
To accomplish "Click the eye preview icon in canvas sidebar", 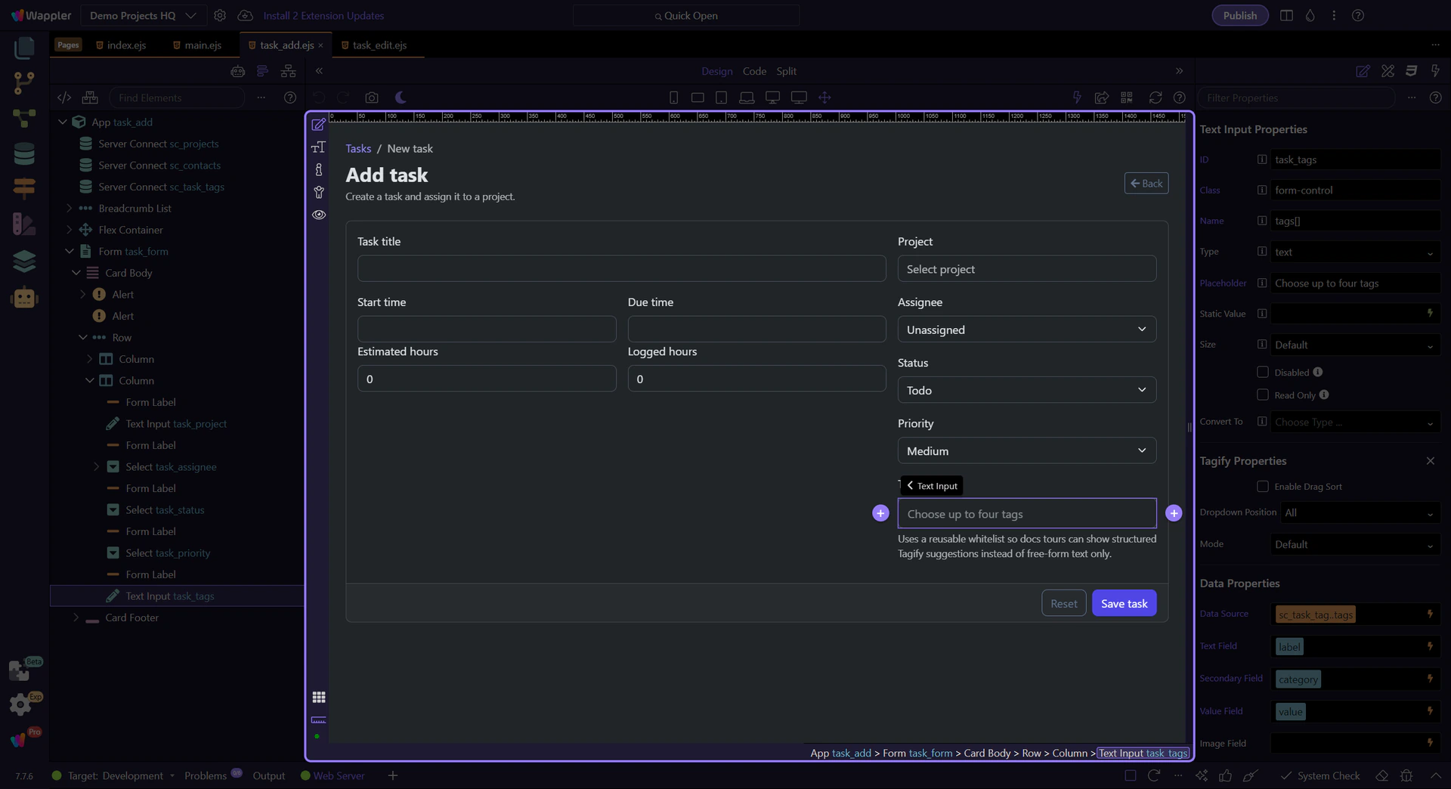I will point(319,215).
